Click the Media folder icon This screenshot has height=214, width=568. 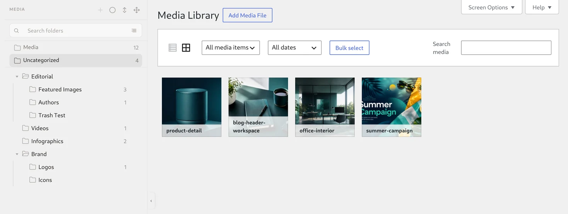coord(17,47)
